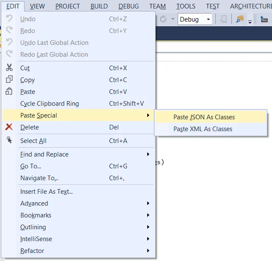Select Cycle Clipboard Ring
Viewport: 272px width, 261px height.
pos(79,104)
